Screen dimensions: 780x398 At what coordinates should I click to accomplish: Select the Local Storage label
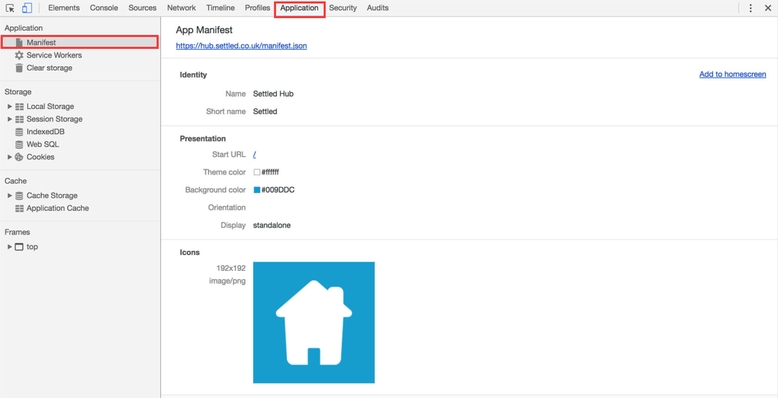[x=50, y=106]
